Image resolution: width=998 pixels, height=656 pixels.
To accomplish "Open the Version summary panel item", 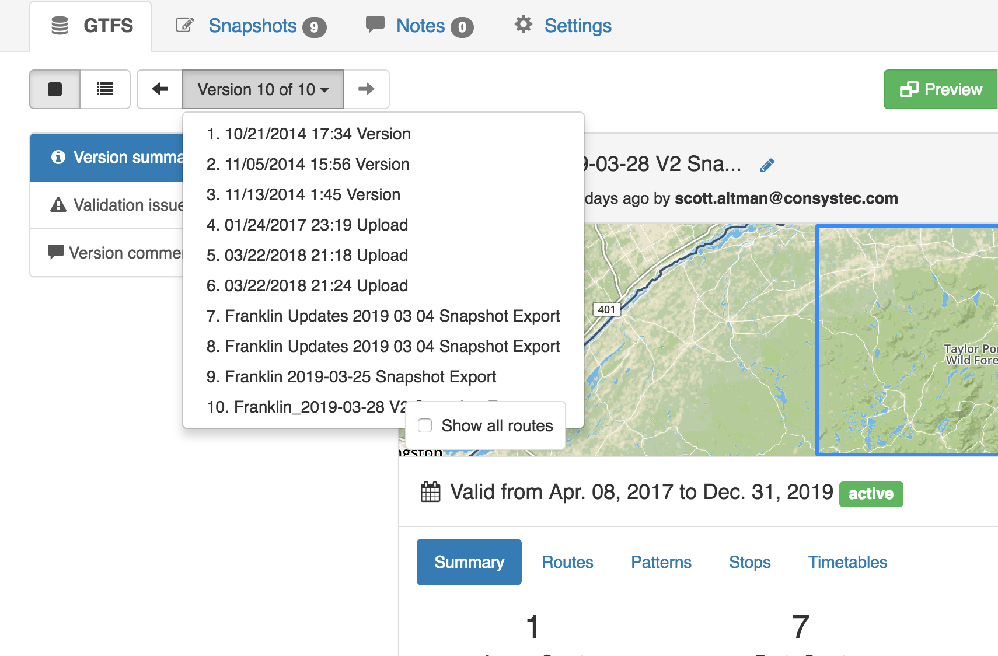I will pyautogui.click(x=107, y=158).
